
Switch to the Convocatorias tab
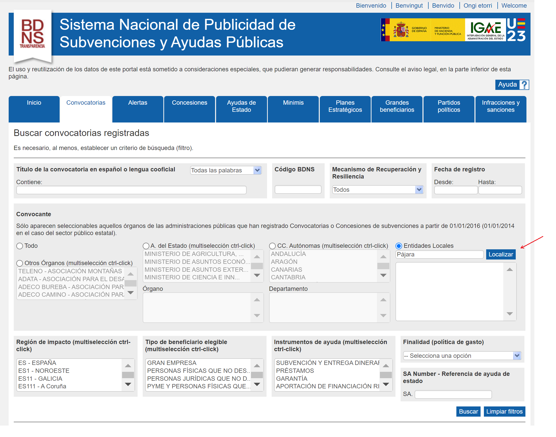(86, 109)
